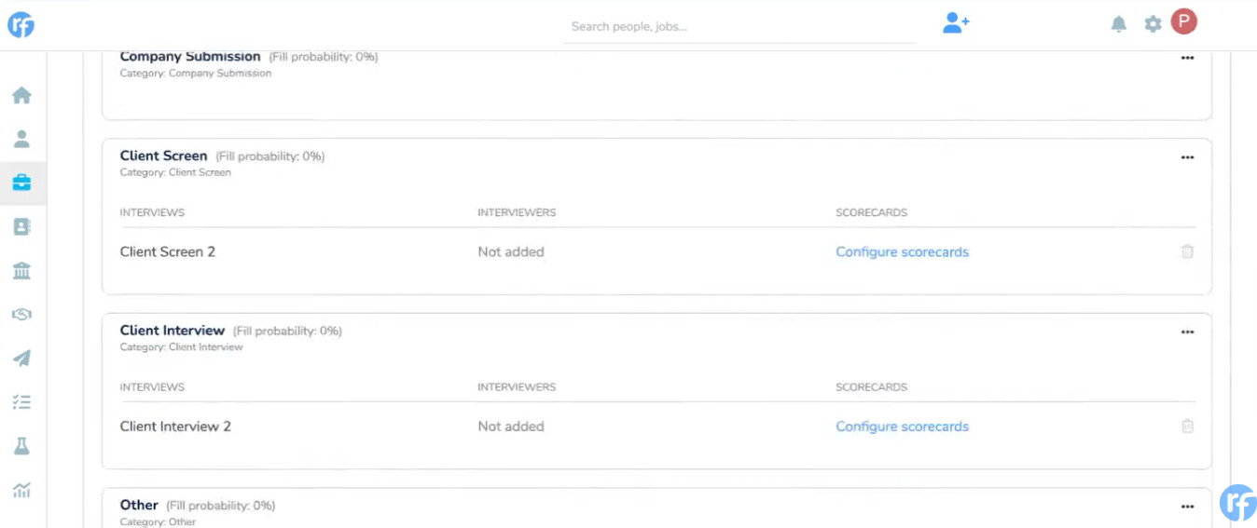Delete Client Screen 2 with trash icon

(x=1187, y=251)
